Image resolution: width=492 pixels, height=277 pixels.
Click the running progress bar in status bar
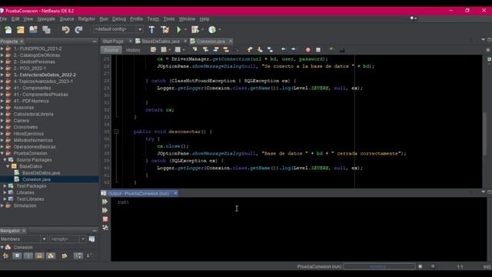pyautogui.click(x=379, y=267)
